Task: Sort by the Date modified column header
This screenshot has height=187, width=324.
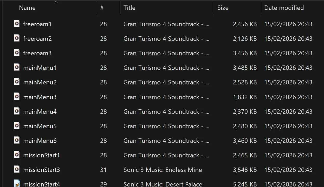Action: 284,8
